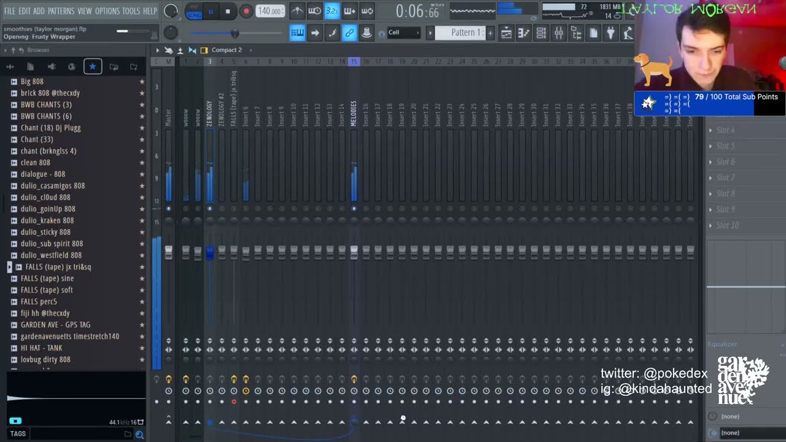Screen dimensions: 786x442
Task: Toggle the red armed dot on FALLS track
Action: tap(234, 402)
